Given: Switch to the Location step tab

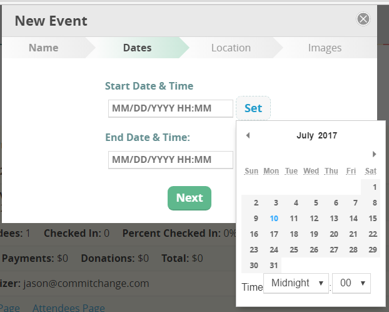Looking at the screenshot, I should pos(231,48).
